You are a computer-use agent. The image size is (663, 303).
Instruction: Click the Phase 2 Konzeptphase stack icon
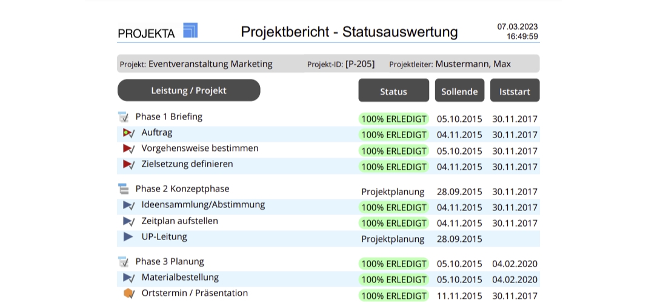tap(124, 189)
